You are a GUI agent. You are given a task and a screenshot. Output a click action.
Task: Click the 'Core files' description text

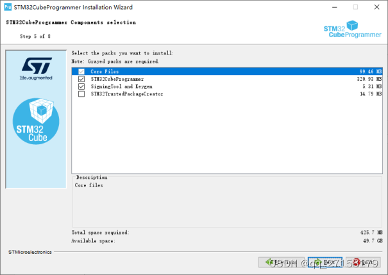(89, 185)
